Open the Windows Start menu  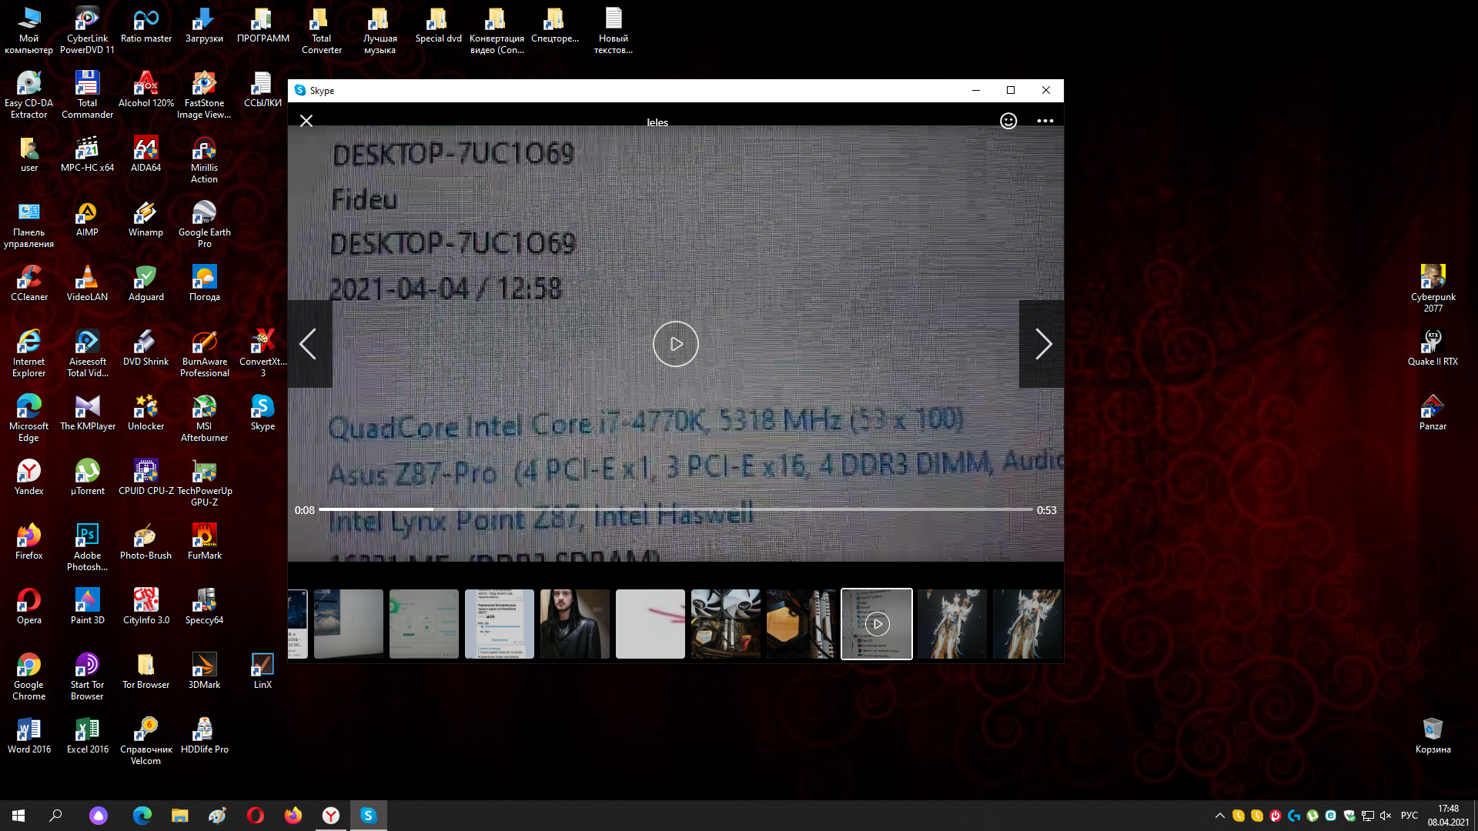point(18,816)
